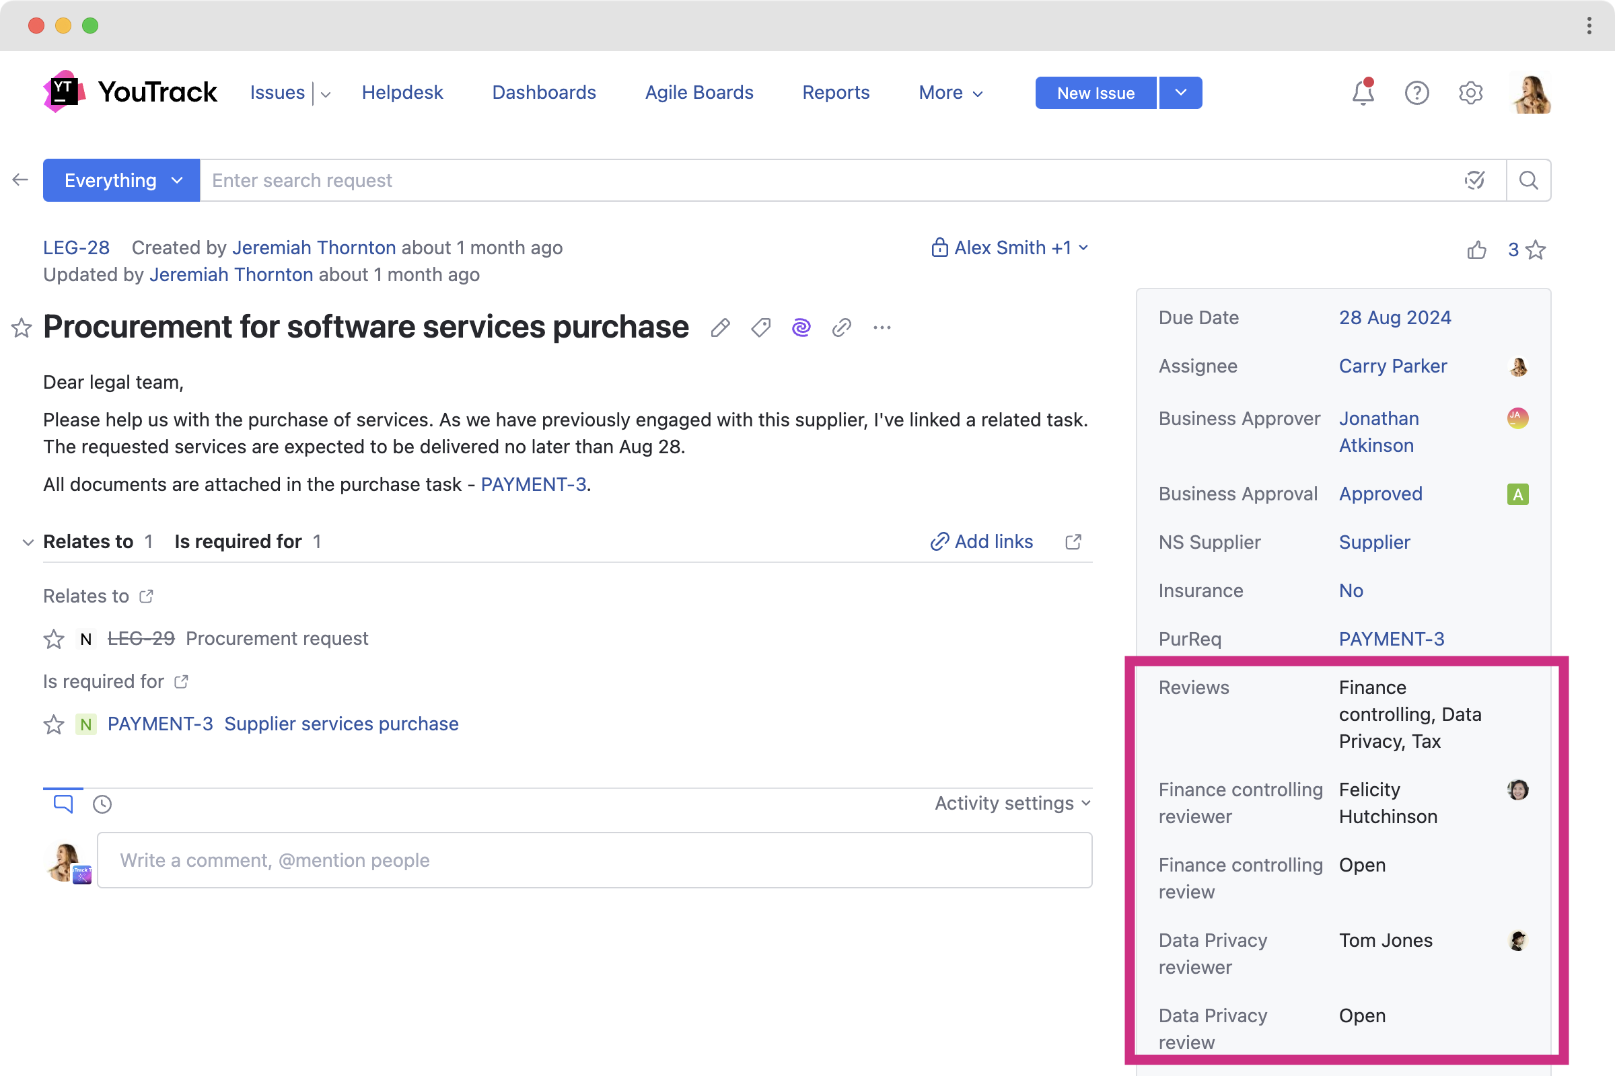This screenshot has height=1076, width=1615.
Task: Open the help question mark icon
Action: coord(1416,93)
